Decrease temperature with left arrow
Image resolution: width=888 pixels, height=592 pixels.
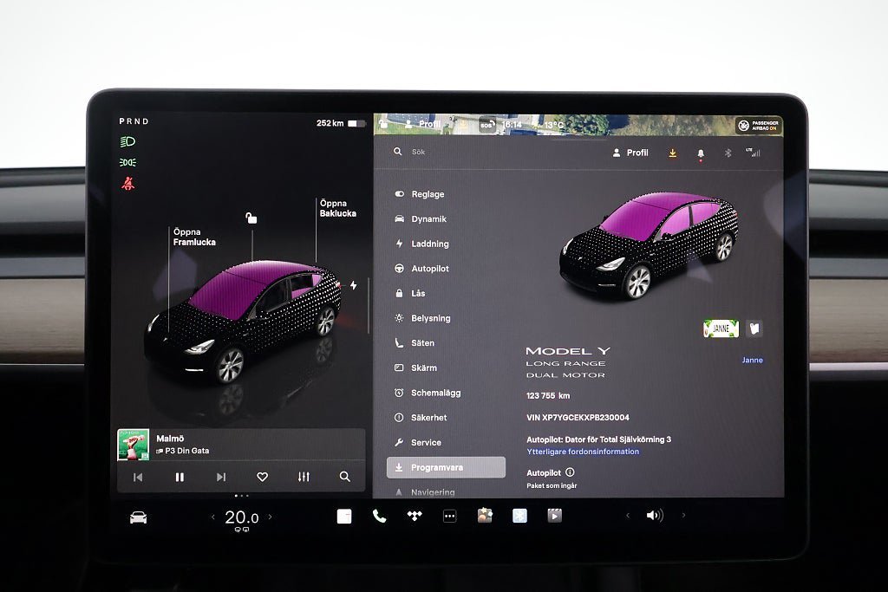coord(213,517)
